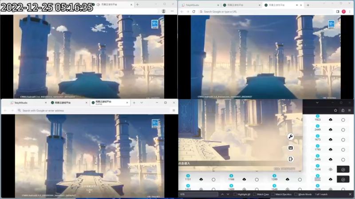
Task: Jump to previous find match arrow
Action: (x=222, y=194)
